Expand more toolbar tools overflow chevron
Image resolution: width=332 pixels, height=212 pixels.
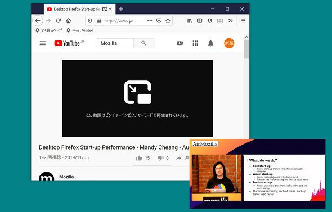(230, 21)
